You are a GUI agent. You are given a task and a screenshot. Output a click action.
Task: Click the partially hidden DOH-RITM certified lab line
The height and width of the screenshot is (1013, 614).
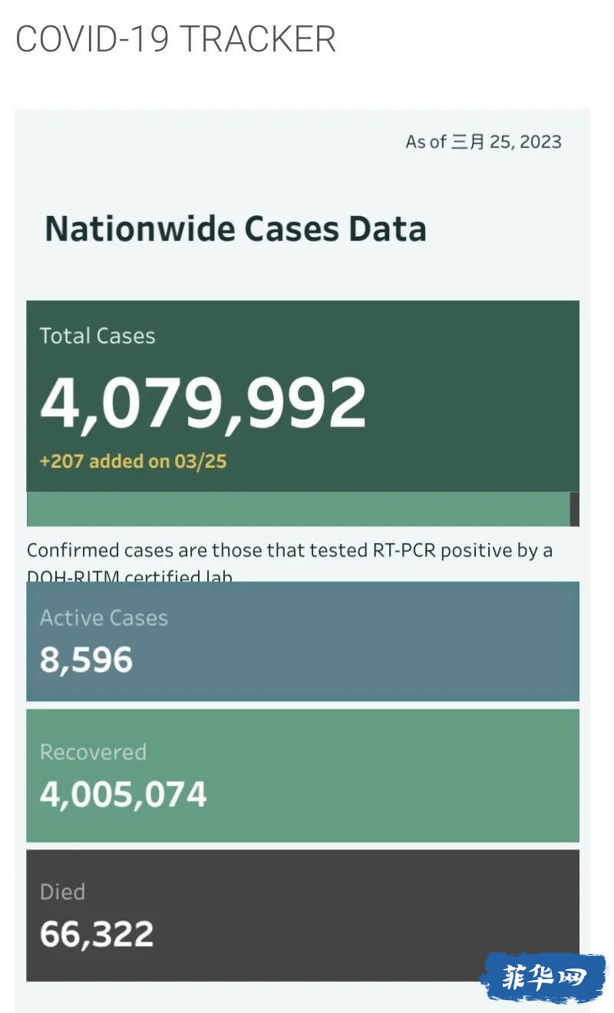(130, 575)
